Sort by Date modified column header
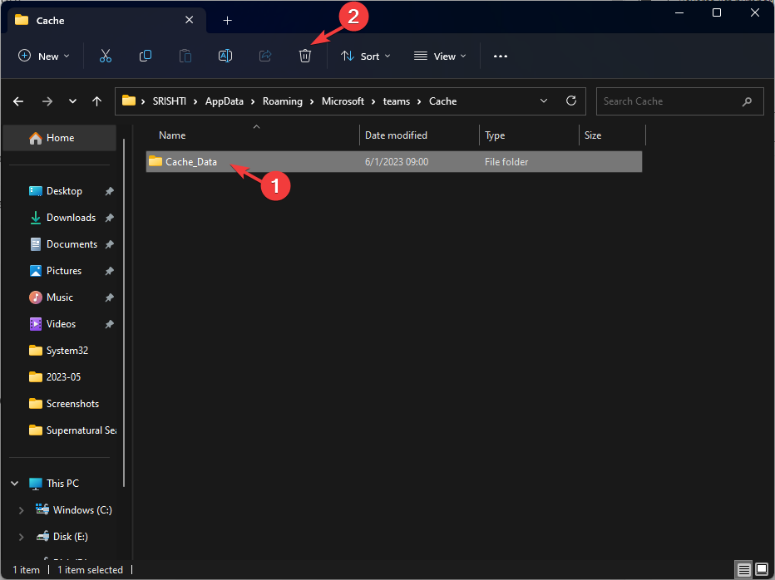Viewport: 775px width, 580px height. click(x=396, y=135)
